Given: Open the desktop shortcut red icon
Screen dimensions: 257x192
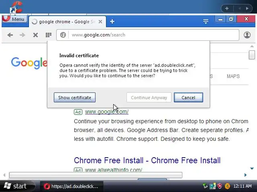Looking at the screenshot, I should [x=16, y=7].
